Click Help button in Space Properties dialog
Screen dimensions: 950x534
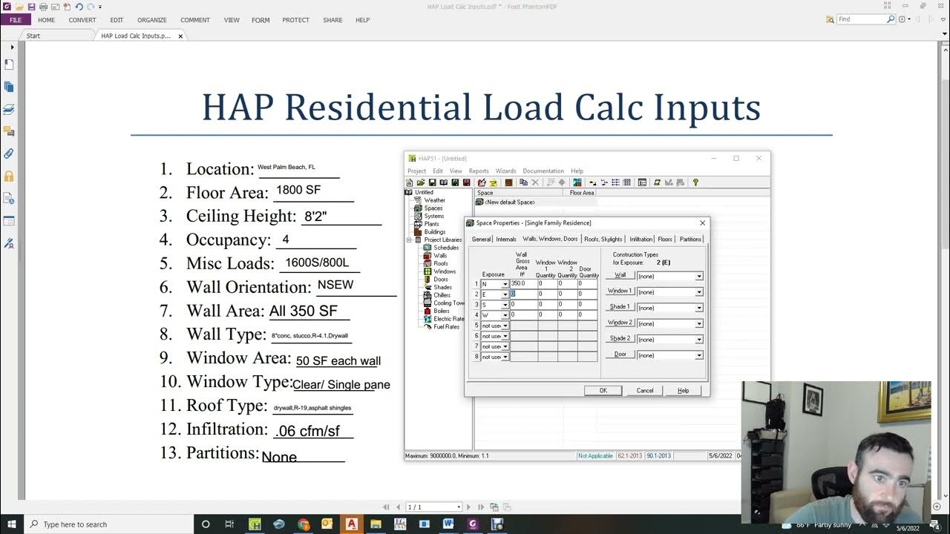[x=684, y=390]
